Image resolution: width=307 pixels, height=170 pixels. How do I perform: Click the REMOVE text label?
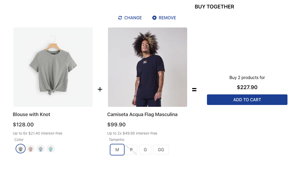167,18
